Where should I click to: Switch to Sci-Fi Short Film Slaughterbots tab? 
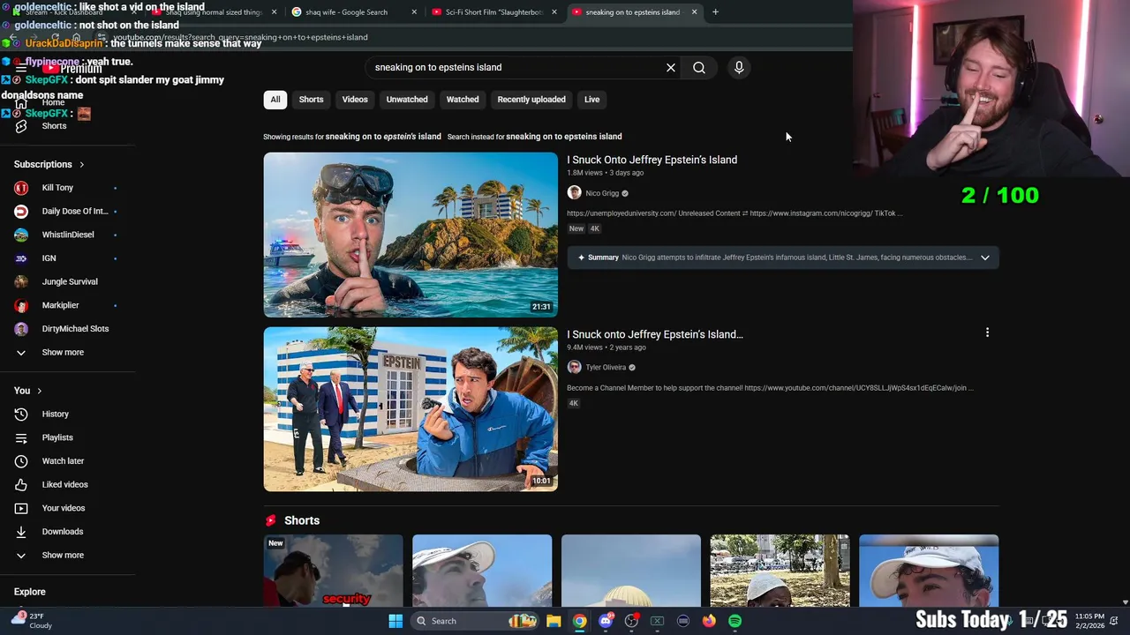pos(493,12)
